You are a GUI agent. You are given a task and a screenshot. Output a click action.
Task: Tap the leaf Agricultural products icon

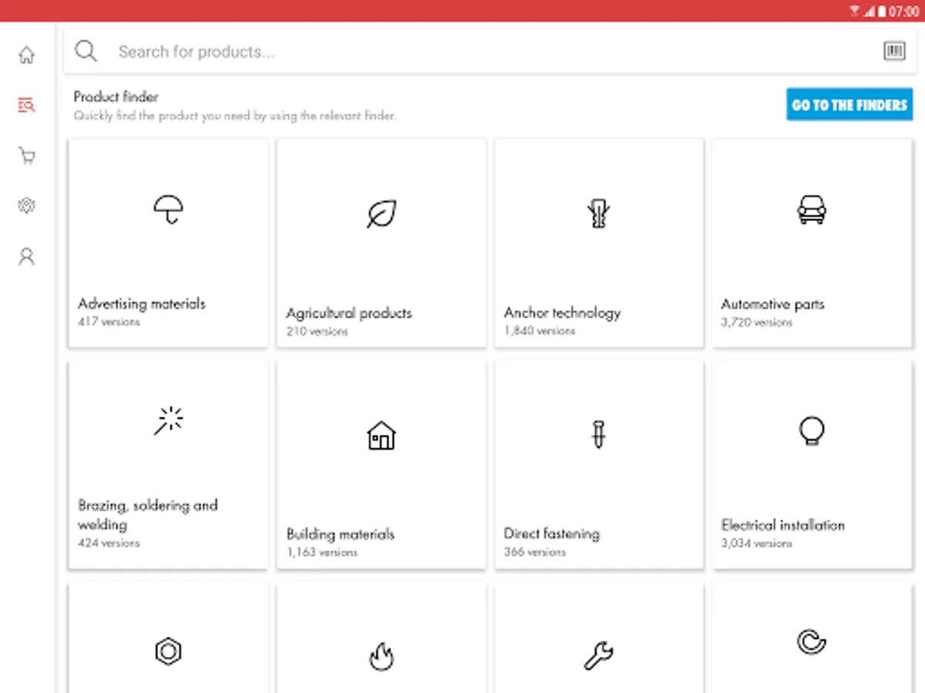[382, 214]
